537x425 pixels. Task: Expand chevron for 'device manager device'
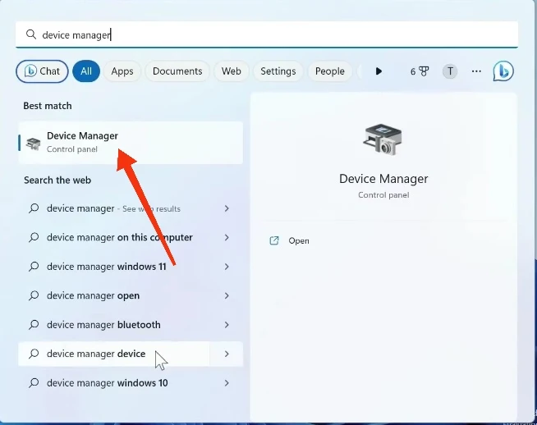[x=227, y=354]
